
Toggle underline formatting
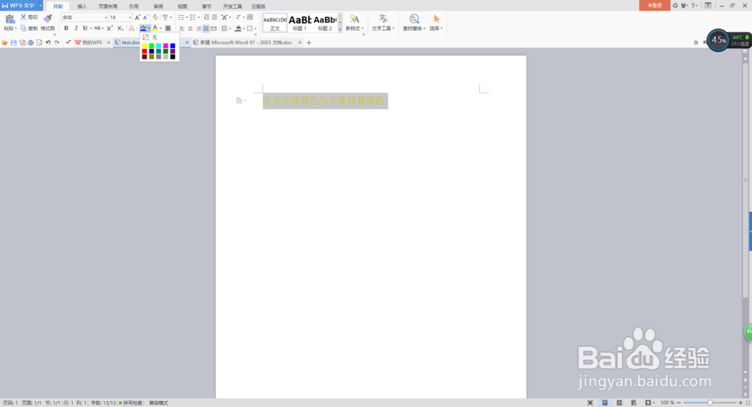click(x=85, y=29)
